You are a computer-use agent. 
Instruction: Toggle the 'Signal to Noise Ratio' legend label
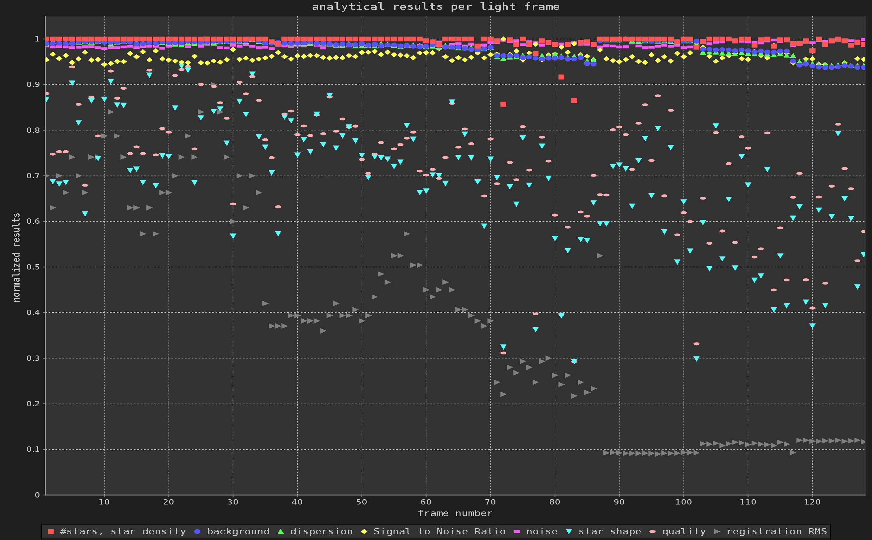439,531
